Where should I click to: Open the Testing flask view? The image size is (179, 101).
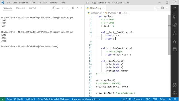pos(175,33)
